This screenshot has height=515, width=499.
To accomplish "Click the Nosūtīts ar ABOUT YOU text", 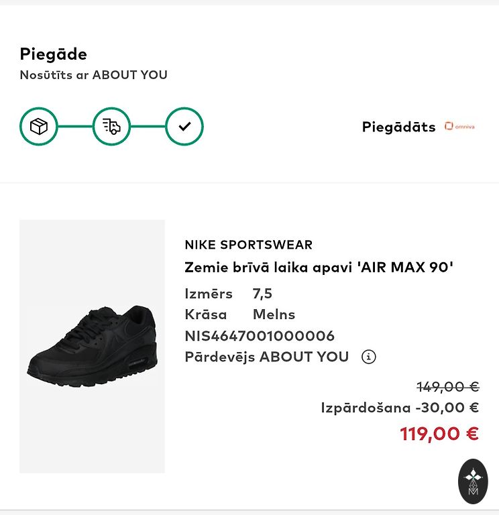I will pos(93,75).
